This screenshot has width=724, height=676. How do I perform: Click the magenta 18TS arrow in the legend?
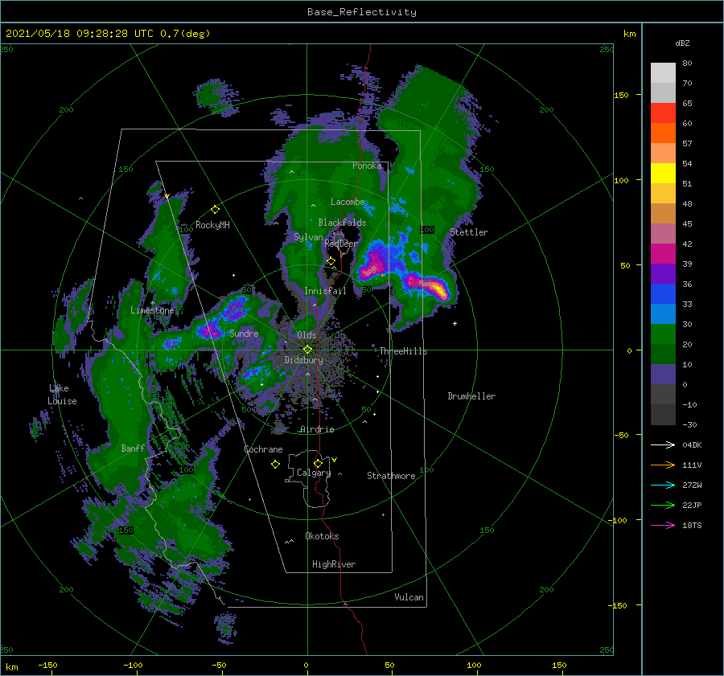pyautogui.click(x=663, y=525)
